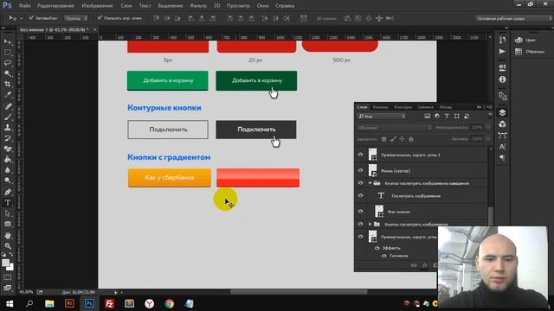Click the switch foreground/background colors arrow

11,255
